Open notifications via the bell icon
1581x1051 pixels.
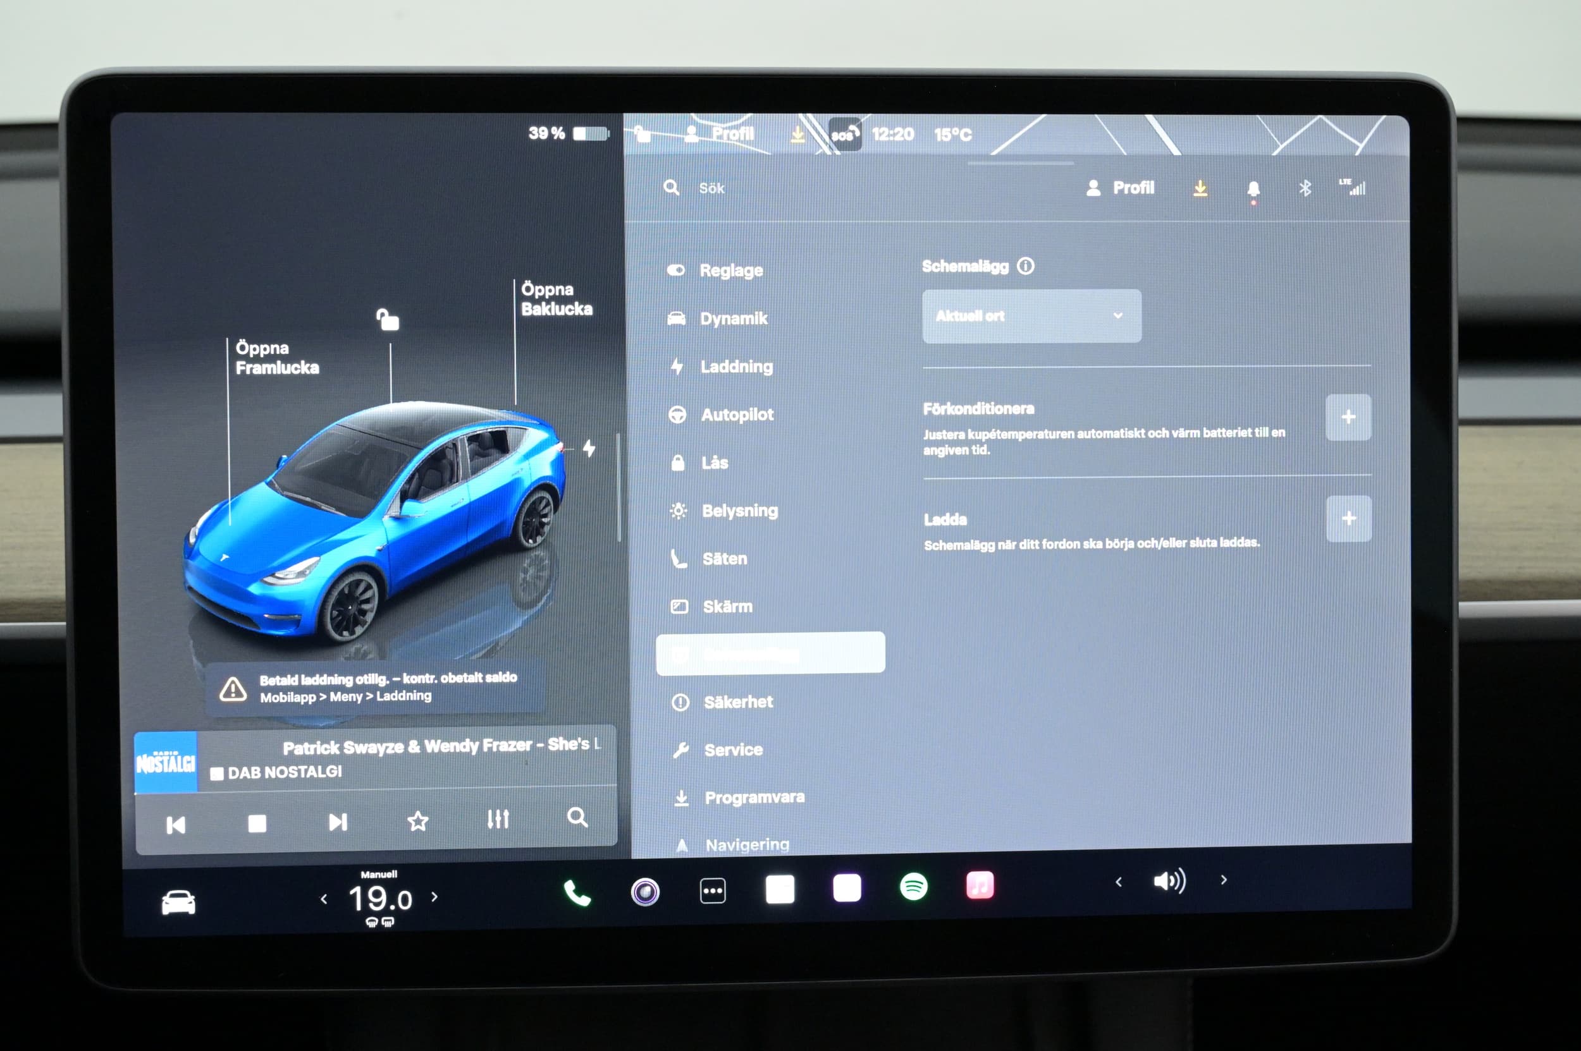coord(1253,189)
